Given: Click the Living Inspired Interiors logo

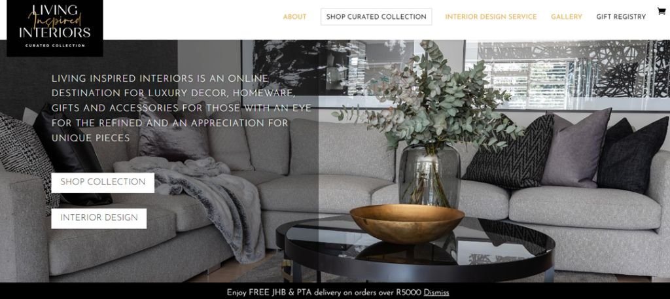Looking at the screenshot, I should click(x=55, y=28).
